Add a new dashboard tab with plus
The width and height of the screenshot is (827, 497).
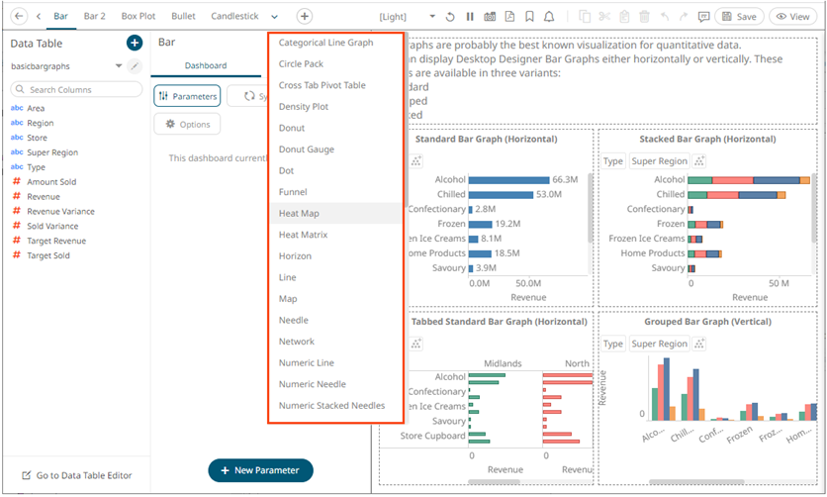(x=305, y=17)
